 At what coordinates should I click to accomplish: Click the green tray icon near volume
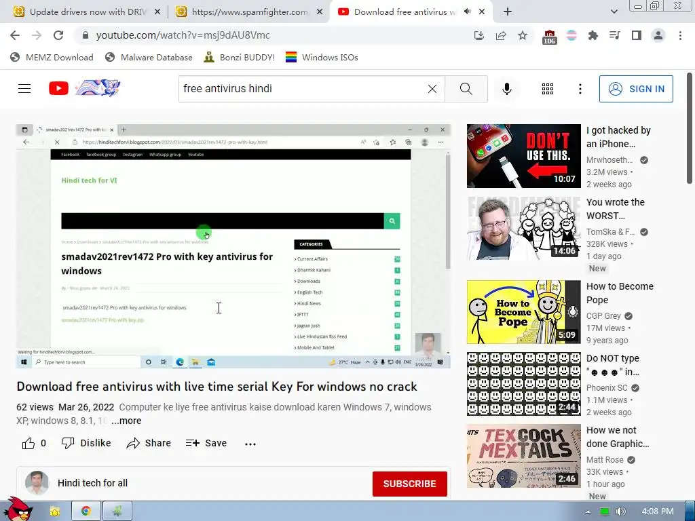(x=604, y=512)
